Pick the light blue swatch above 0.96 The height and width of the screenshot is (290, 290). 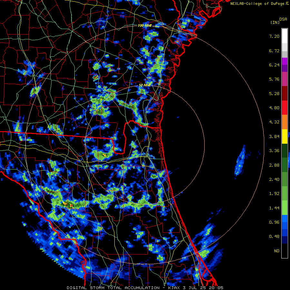(285, 218)
